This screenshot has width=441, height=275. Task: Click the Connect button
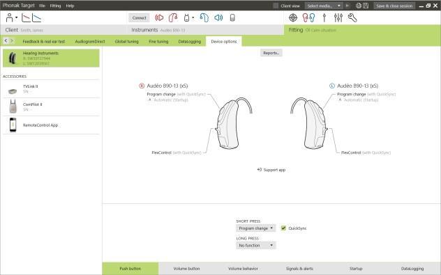140,17
